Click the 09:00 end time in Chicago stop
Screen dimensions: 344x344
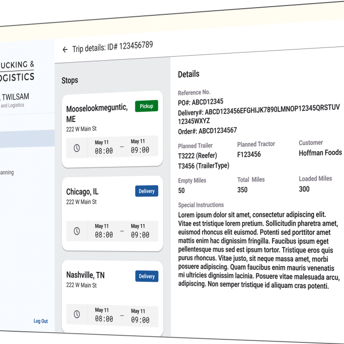(x=140, y=235)
